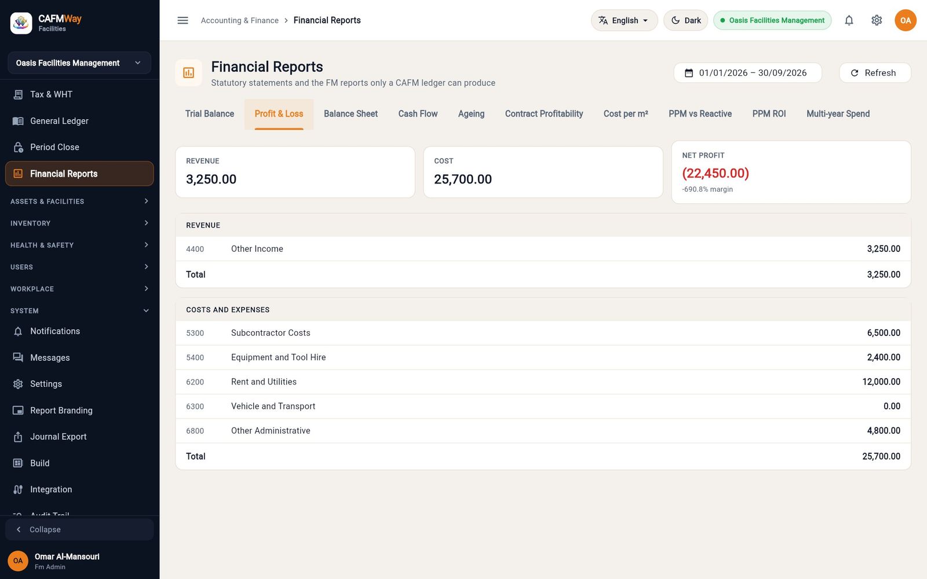Click the Equipment and Tool Hire row
927x579 pixels.
[x=543, y=357]
